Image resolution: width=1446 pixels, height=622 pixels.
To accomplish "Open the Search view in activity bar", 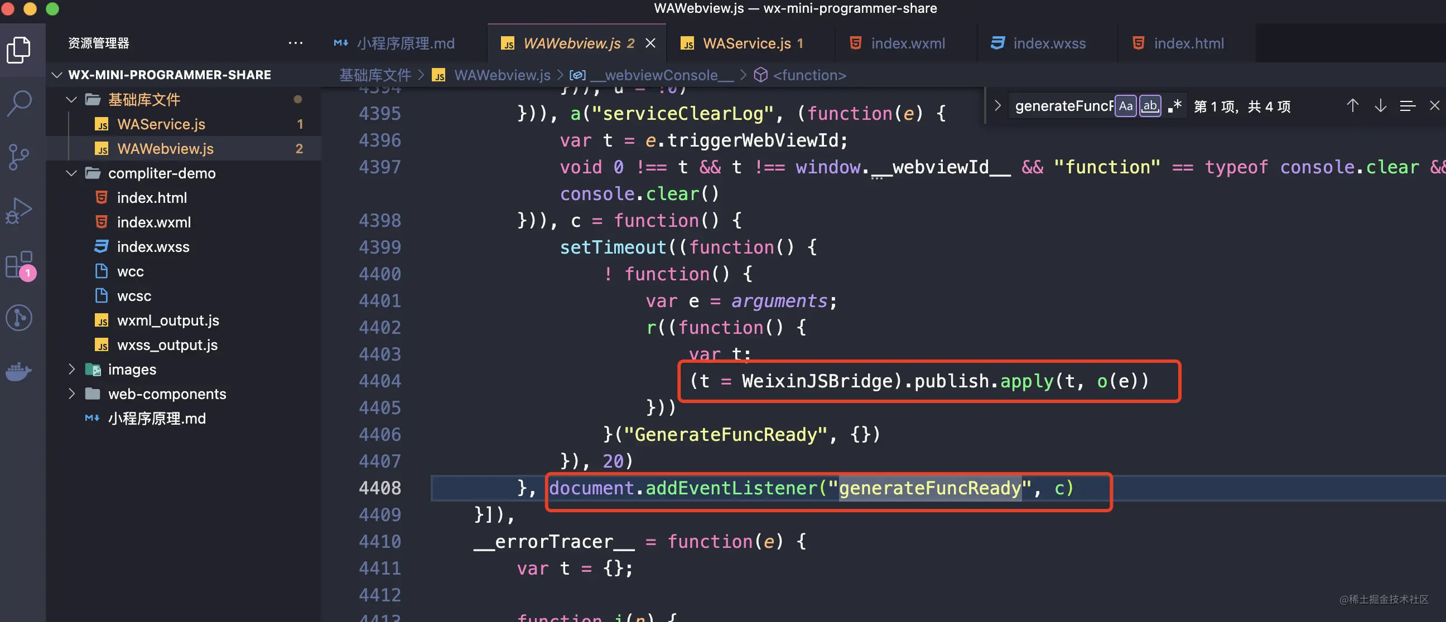I will click(19, 103).
